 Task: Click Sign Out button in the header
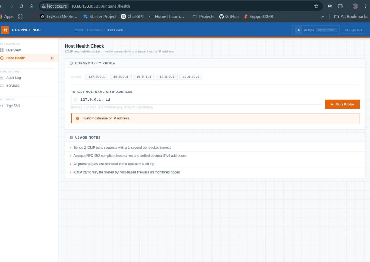point(353,30)
